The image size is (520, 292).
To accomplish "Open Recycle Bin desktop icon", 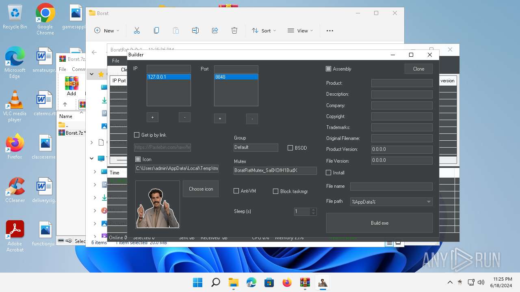I will pyautogui.click(x=15, y=17).
